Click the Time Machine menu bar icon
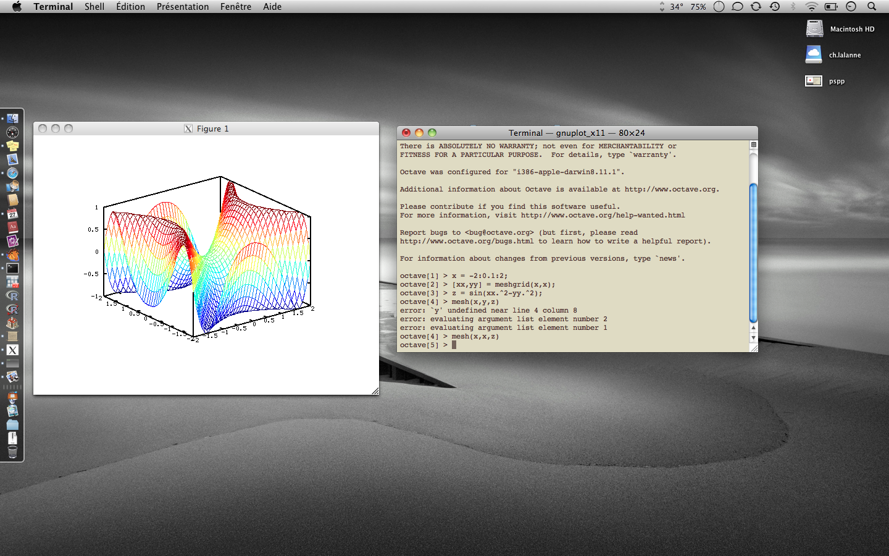The width and height of the screenshot is (889, 556). point(775,7)
